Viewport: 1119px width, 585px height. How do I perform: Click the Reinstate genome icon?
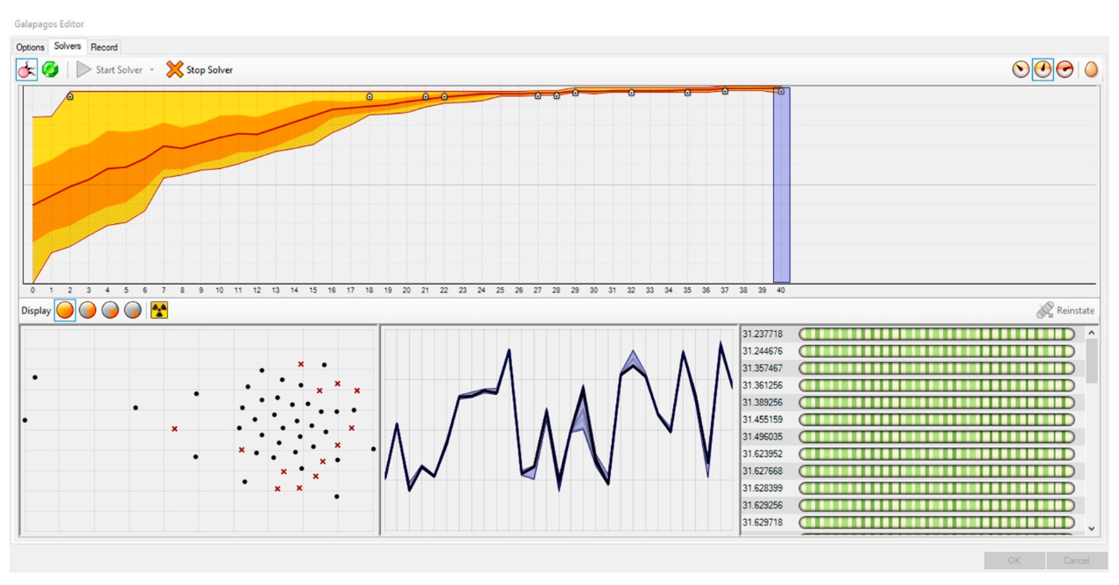coord(1045,310)
